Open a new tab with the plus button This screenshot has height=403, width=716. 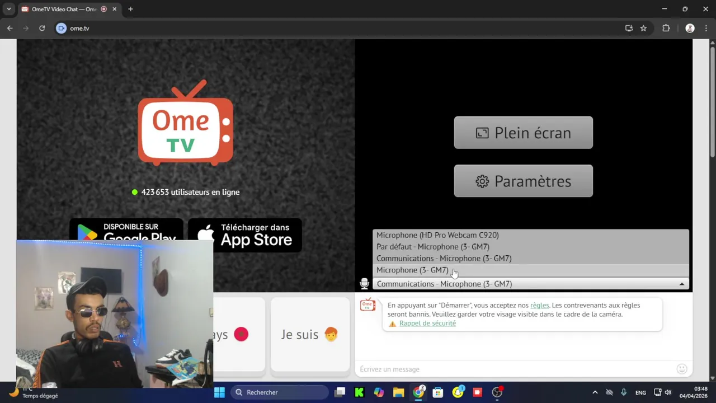coord(130,9)
